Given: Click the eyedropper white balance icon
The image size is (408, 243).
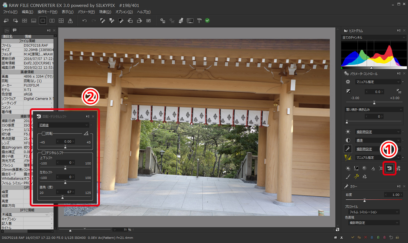Looking at the screenshot, I should point(348,149).
